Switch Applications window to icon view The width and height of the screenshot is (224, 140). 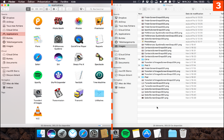(28, 9)
